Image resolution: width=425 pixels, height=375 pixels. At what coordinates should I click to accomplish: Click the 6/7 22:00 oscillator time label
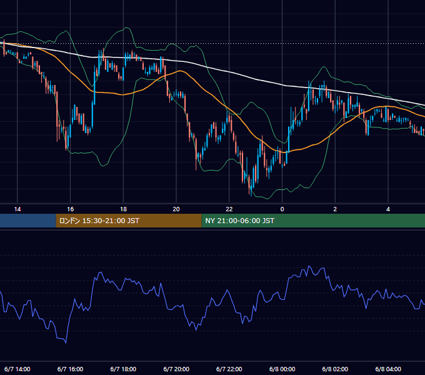click(229, 369)
